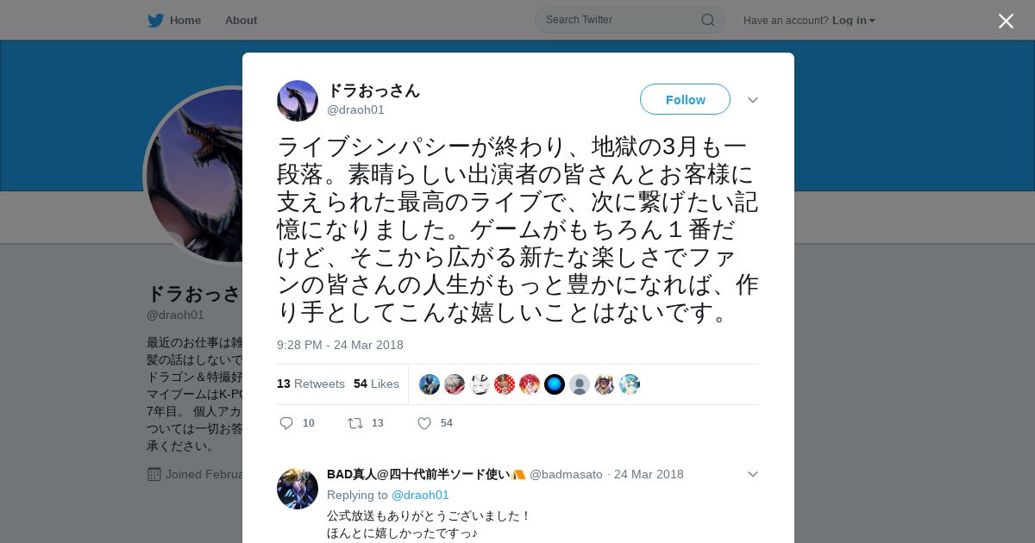Click the reply speech bubble icon
1035x543 pixels.
click(x=286, y=422)
